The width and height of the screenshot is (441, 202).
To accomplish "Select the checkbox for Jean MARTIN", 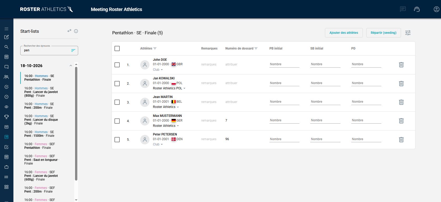I will [x=117, y=102].
